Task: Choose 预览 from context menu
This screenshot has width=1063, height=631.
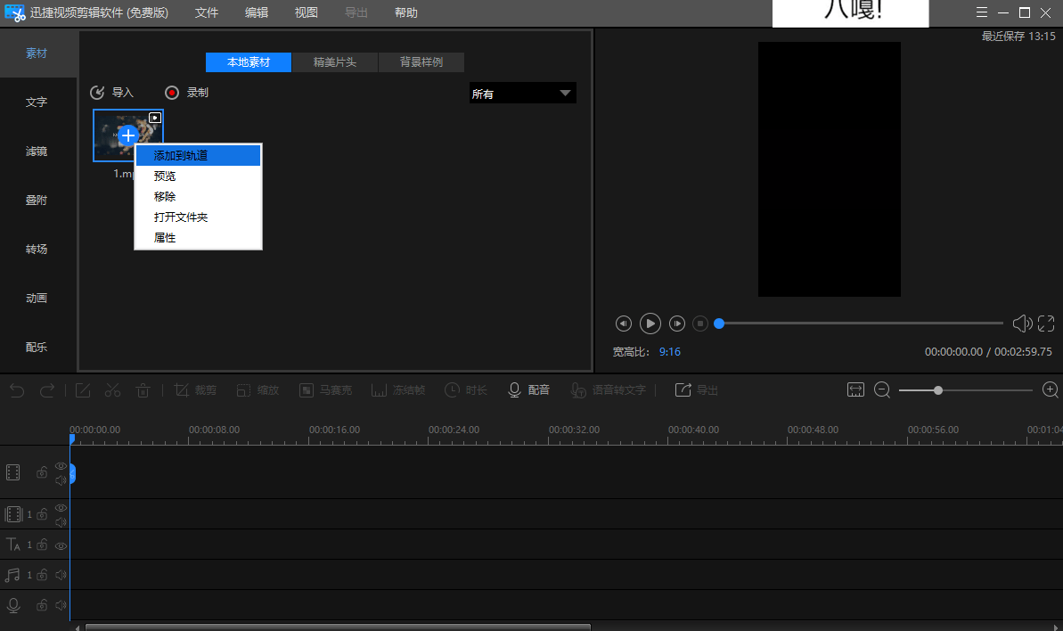Action: click(198, 176)
